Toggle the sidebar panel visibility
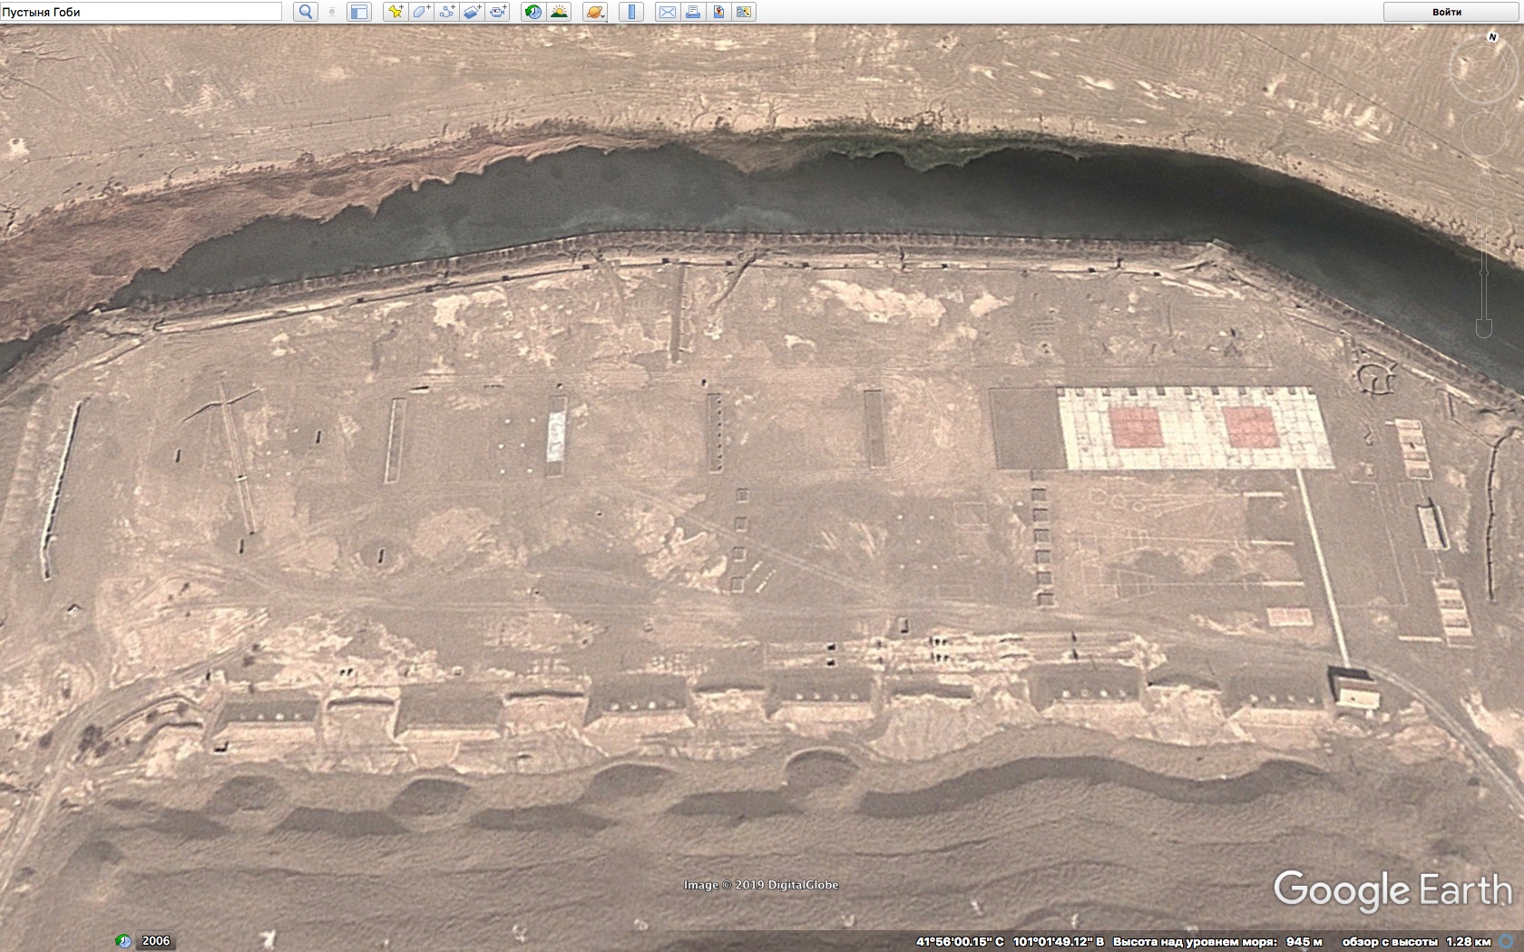 coord(359,12)
